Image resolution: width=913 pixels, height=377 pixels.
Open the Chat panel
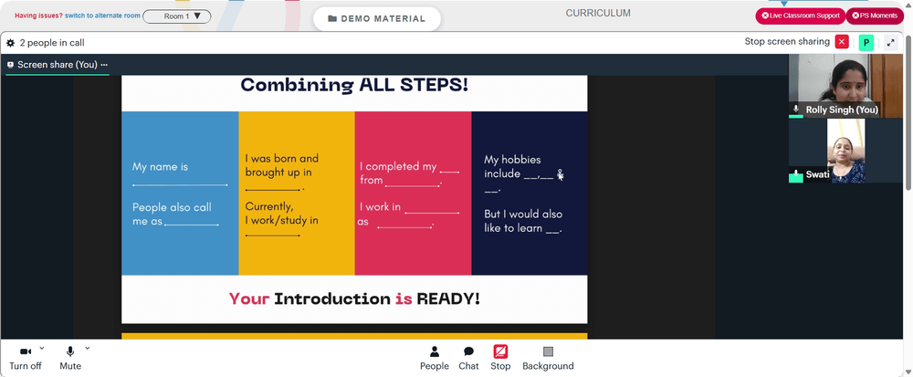coord(468,359)
